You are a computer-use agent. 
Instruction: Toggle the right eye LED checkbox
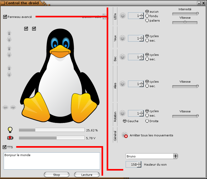pos(34,28)
